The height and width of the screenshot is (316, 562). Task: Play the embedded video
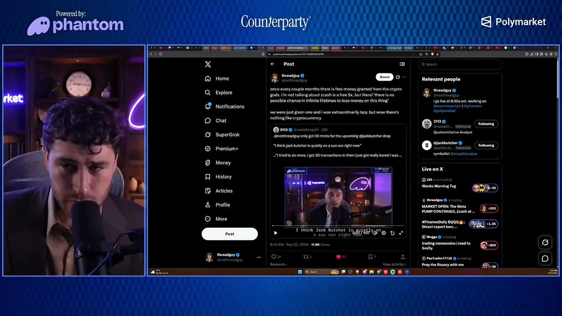pyautogui.click(x=275, y=233)
